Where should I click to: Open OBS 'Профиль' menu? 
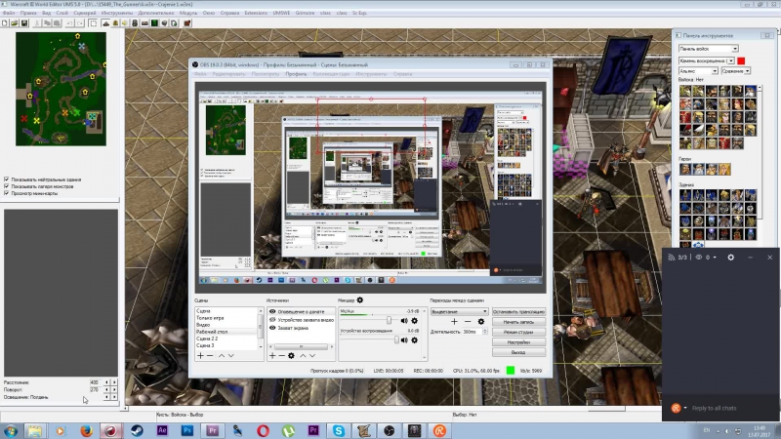coord(296,74)
